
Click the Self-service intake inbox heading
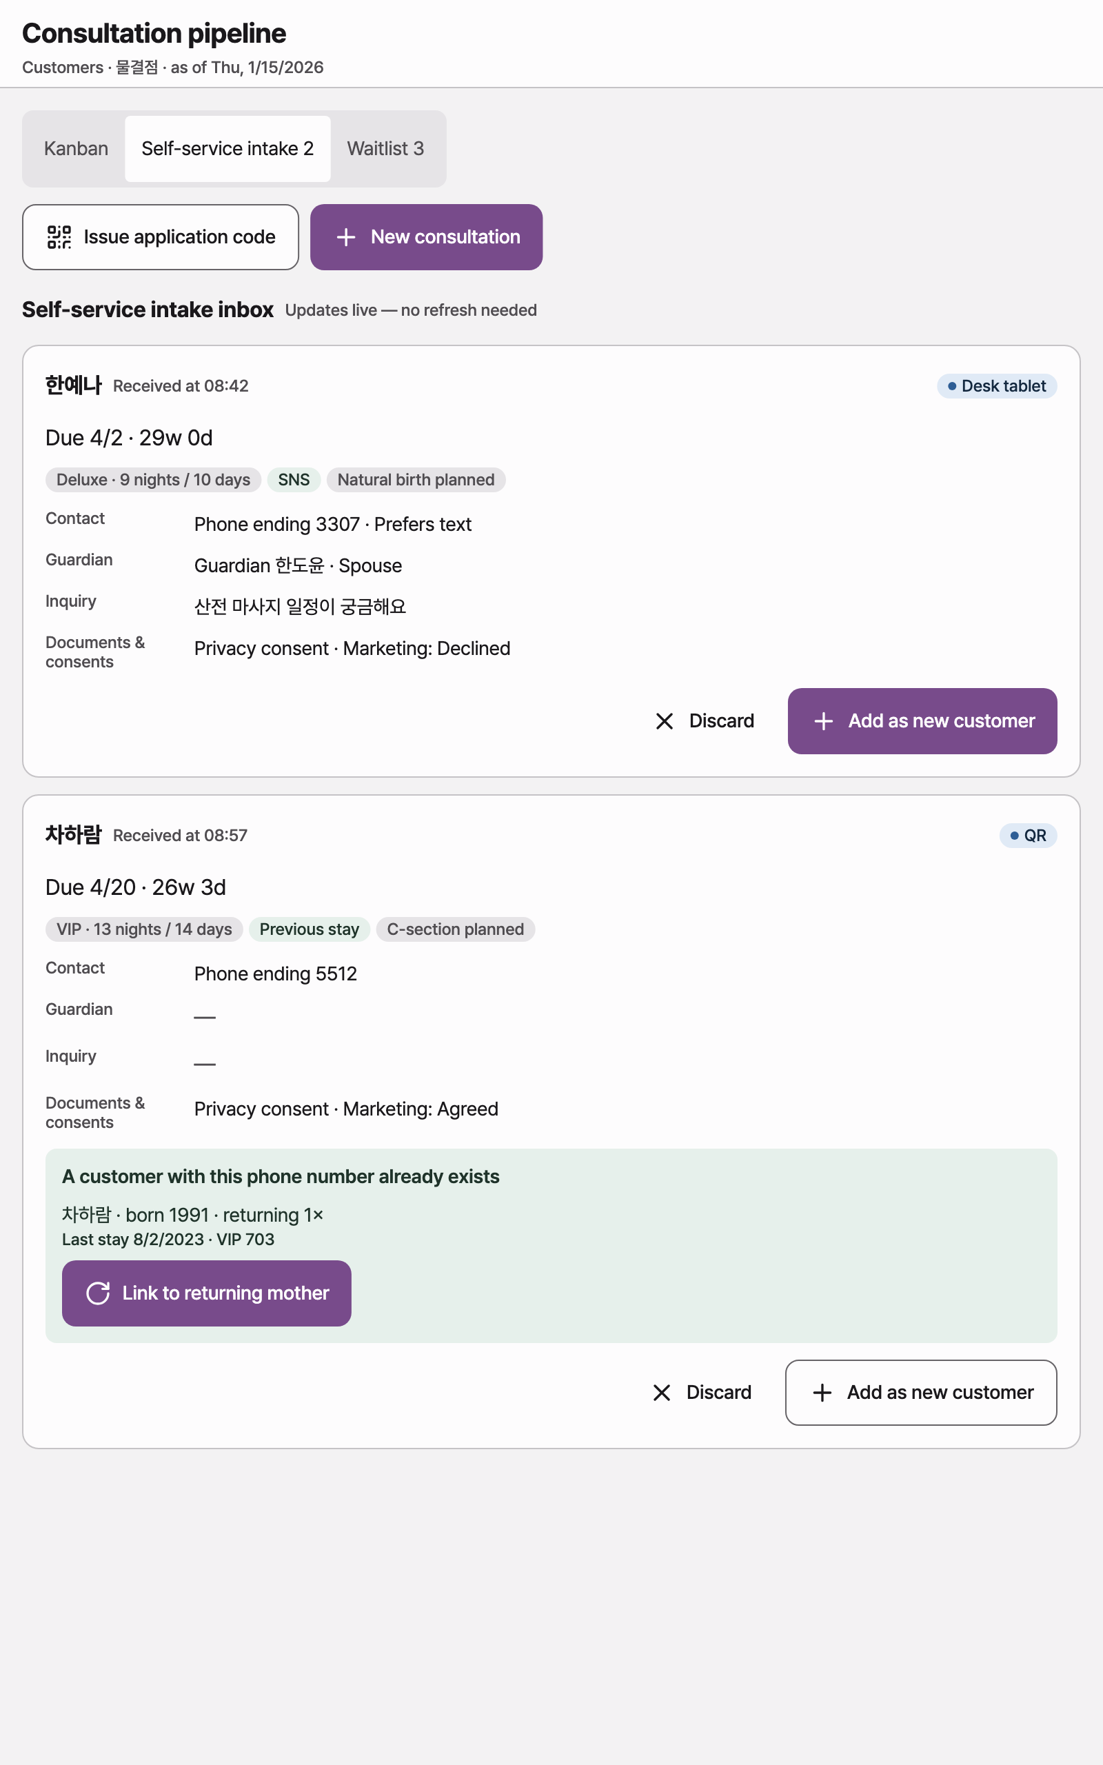[148, 310]
